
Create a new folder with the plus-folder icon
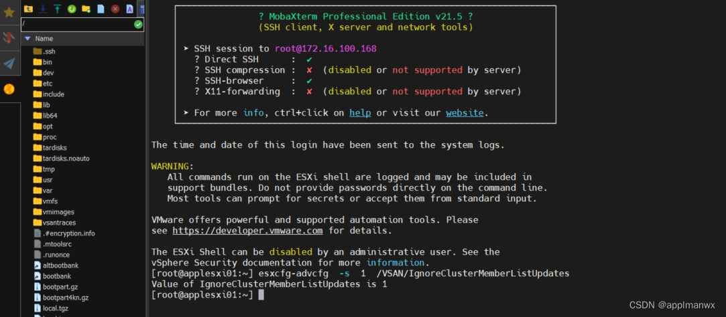pos(86,8)
